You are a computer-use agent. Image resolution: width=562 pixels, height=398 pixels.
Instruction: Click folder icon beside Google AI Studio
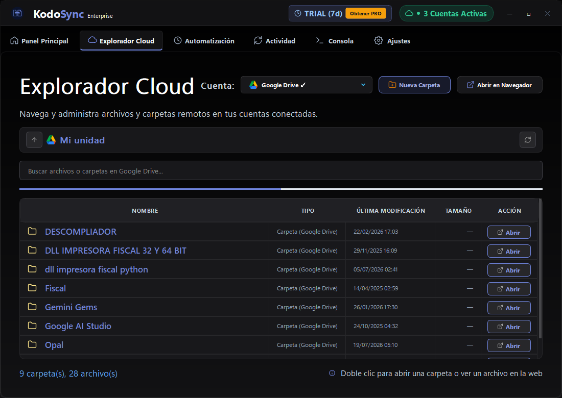click(x=32, y=326)
